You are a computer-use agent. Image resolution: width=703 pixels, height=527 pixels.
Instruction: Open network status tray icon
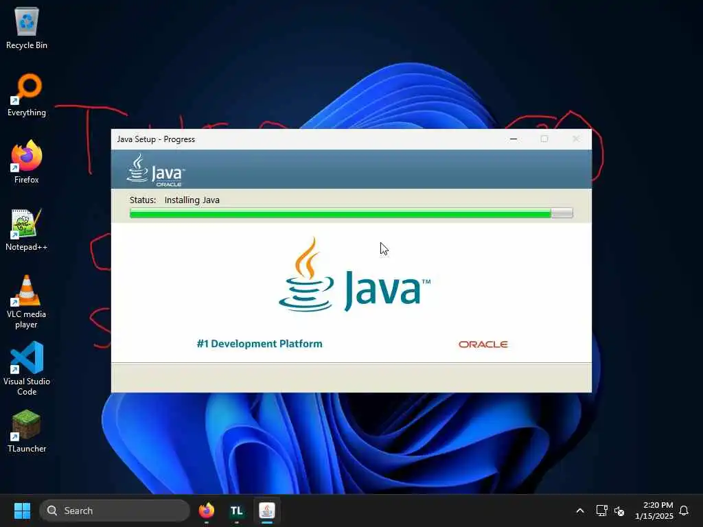pos(601,511)
